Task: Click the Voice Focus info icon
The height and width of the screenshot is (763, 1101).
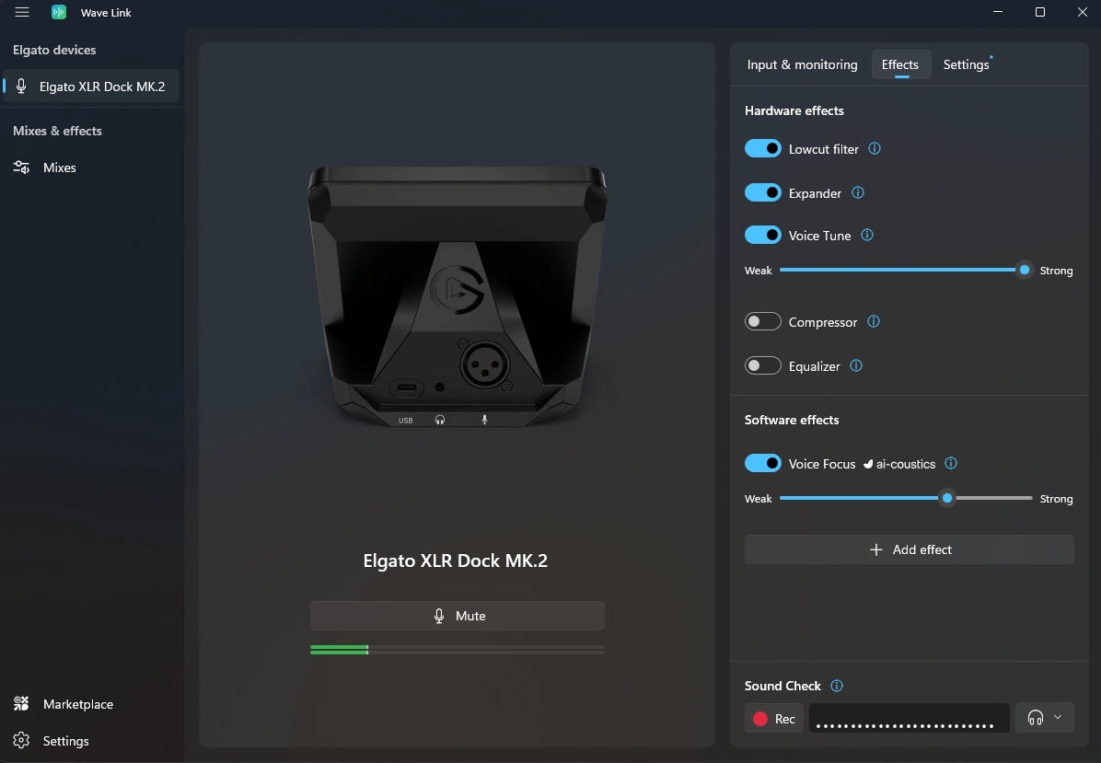Action: pos(951,464)
